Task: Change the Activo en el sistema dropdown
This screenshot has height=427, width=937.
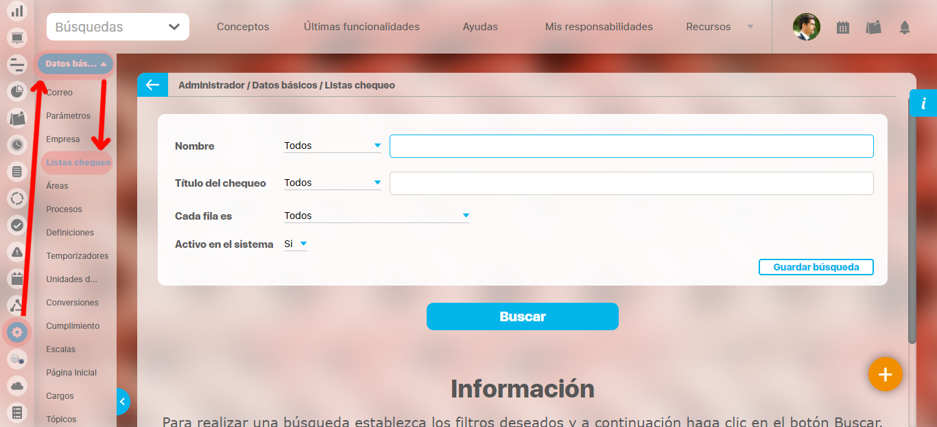Action: (x=296, y=244)
